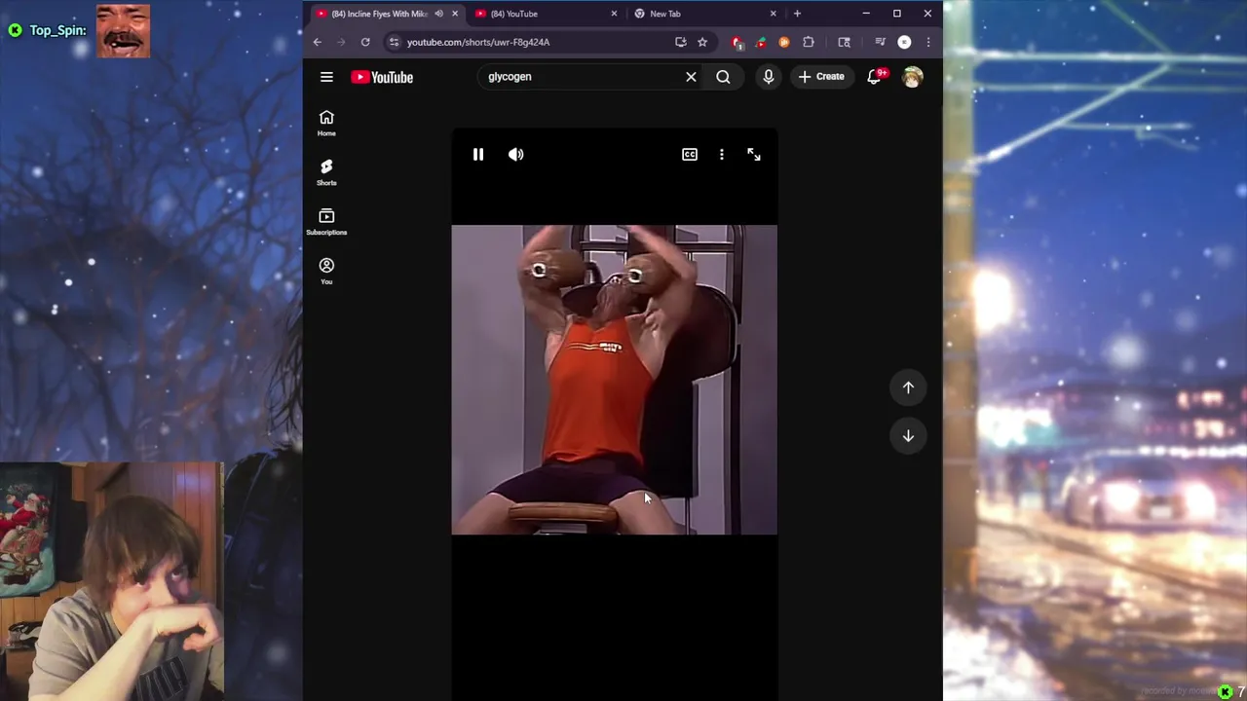Run search with magnifier button
This screenshot has height=701, width=1247.
tap(723, 77)
